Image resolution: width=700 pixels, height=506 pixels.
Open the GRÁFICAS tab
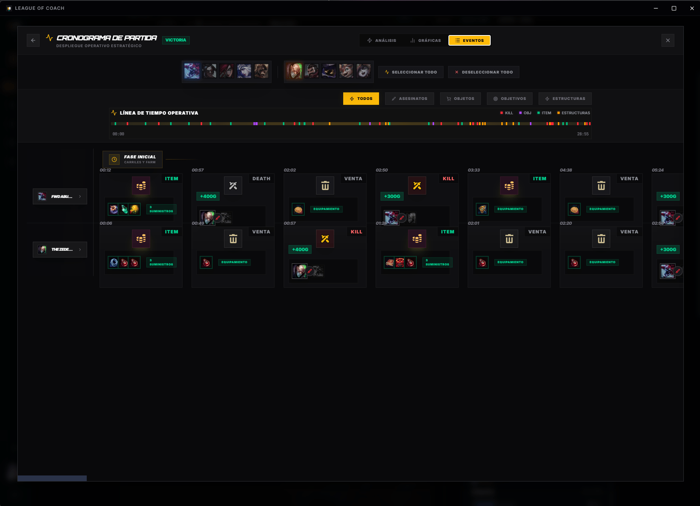[425, 40]
